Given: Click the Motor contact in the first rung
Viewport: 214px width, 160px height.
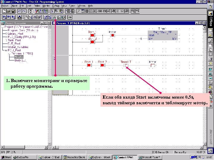Looking at the screenshot, I should [112, 35].
